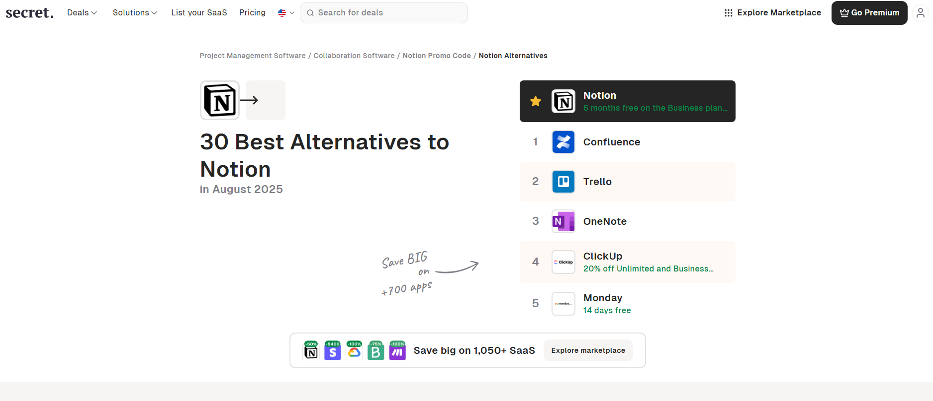Click the 30 Best Alternatives to Notion heading
This screenshot has width=933, height=401.
pyautogui.click(x=324, y=155)
